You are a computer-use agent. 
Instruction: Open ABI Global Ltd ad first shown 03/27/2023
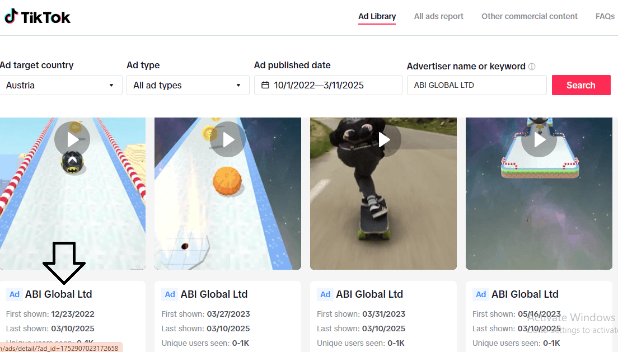[x=214, y=294]
